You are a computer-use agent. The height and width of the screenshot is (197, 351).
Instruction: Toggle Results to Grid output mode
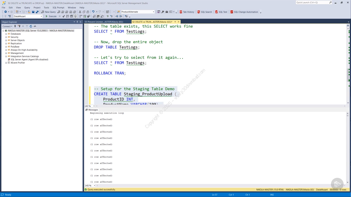coord(98,16)
